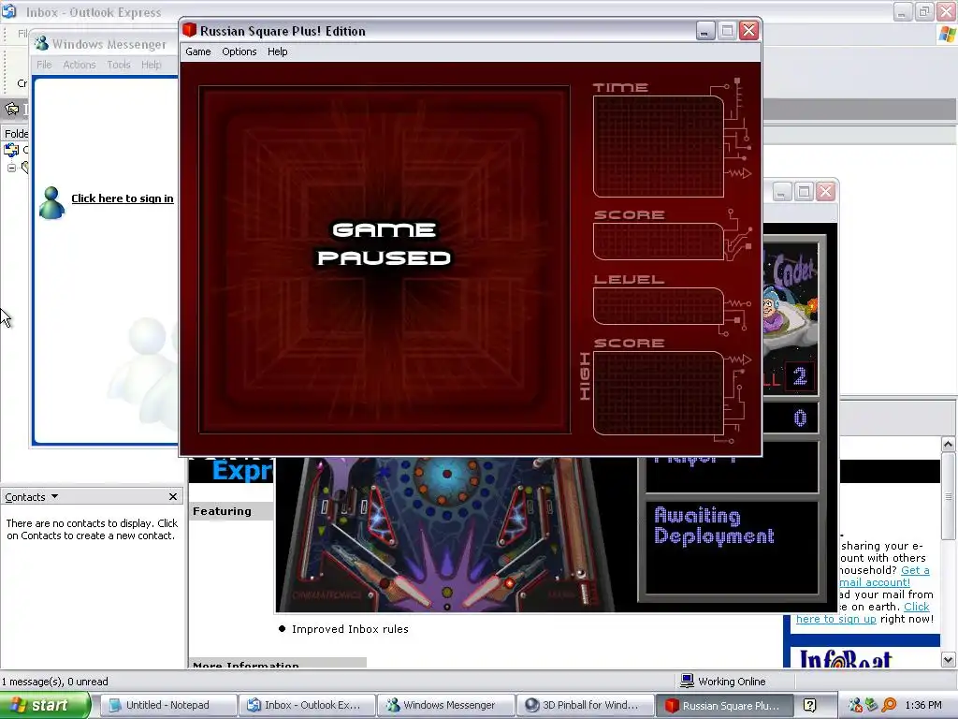958x719 pixels.
Task: Click the Pinball score display showing 0
Action: [x=791, y=418]
